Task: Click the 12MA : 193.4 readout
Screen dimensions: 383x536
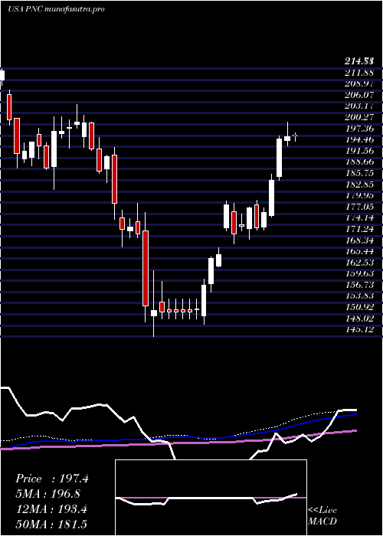Action: [51, 509]
